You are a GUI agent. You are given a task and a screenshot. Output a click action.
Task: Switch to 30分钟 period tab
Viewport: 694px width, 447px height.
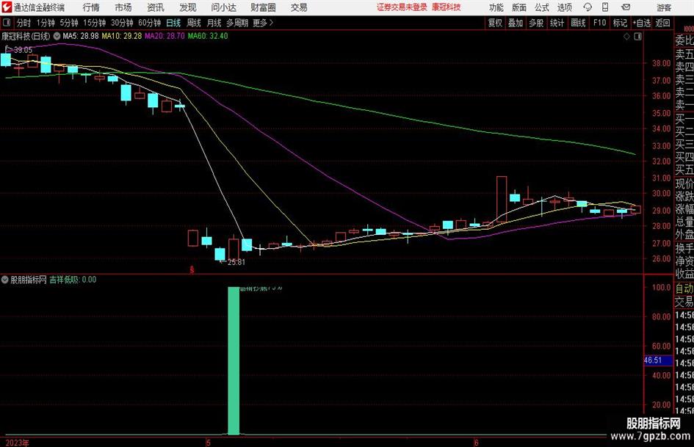pos(122,23)
